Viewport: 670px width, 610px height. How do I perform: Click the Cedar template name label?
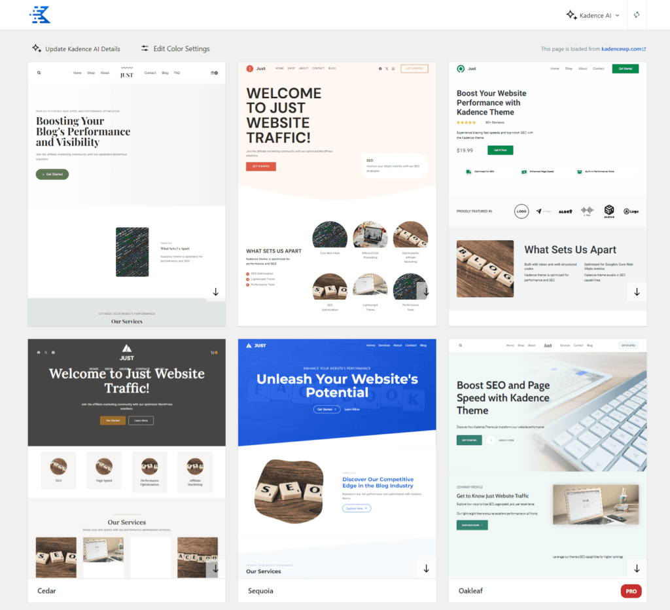pyautogui.click(x=46, y=590)
